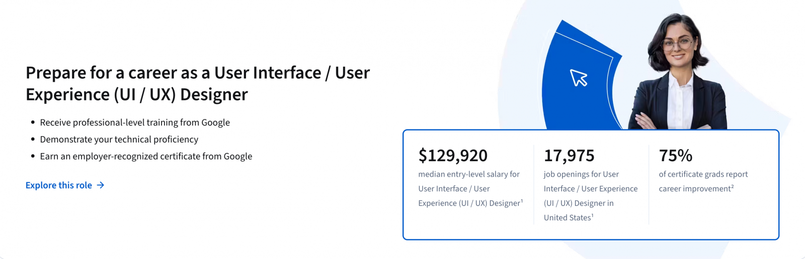Click Demonstrate your technical proficiency text
Screen dimensions: 805x259
[x=119, y=140]
